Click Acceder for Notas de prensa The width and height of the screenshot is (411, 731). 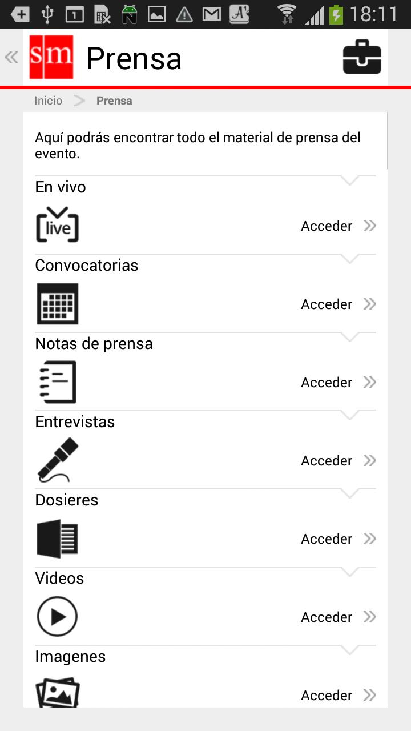(338, 383)
